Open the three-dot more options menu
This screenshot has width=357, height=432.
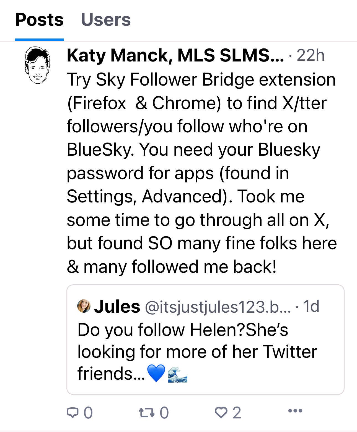point(295,411)
